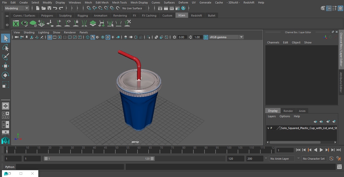This screenshot has width=344, height=177.
Task: Open the No Character Set dropdown
Action: 314,159
